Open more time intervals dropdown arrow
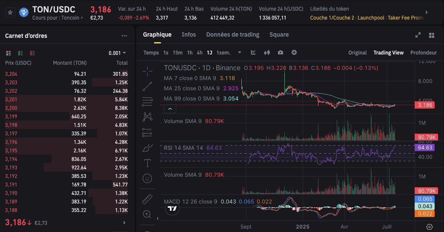The height and width of the screenshot is (232, 444). tap(240, 52)
